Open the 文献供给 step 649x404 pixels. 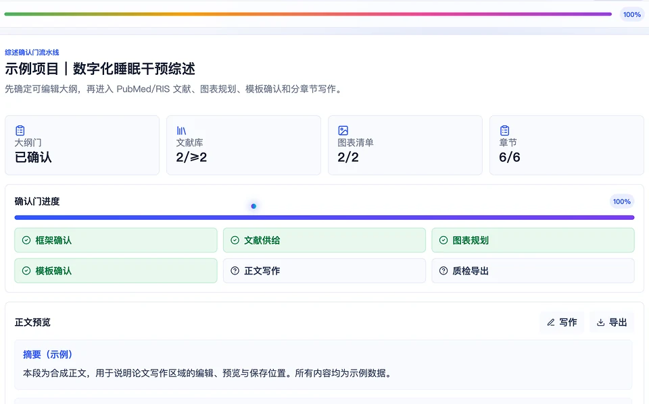[x=324, y=240]
